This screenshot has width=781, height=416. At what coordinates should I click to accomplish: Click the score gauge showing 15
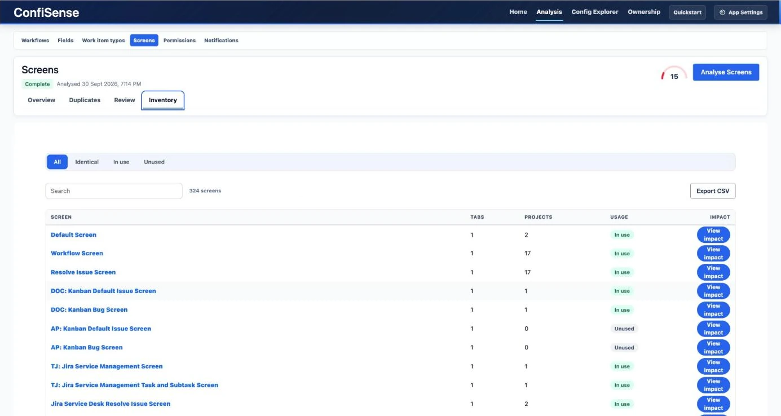(674, 73)
